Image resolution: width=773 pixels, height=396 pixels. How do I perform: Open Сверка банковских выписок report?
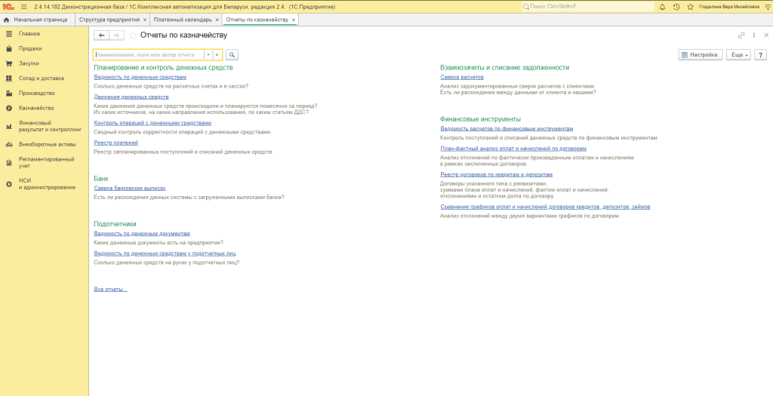point(129,188)
